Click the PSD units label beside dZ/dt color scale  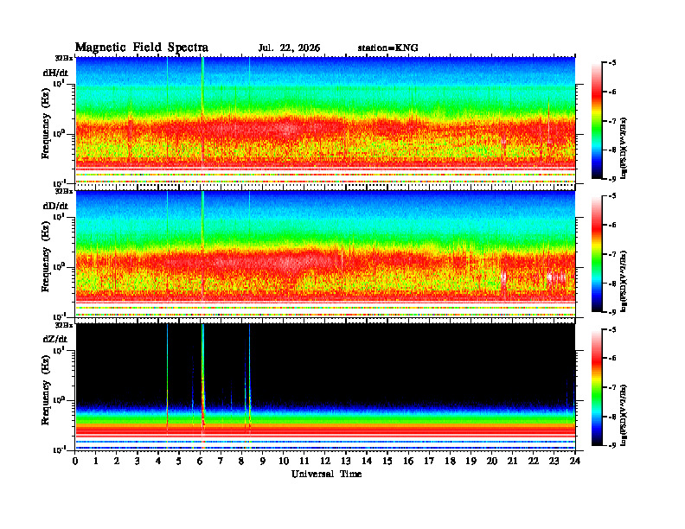[x=624, y=415]
